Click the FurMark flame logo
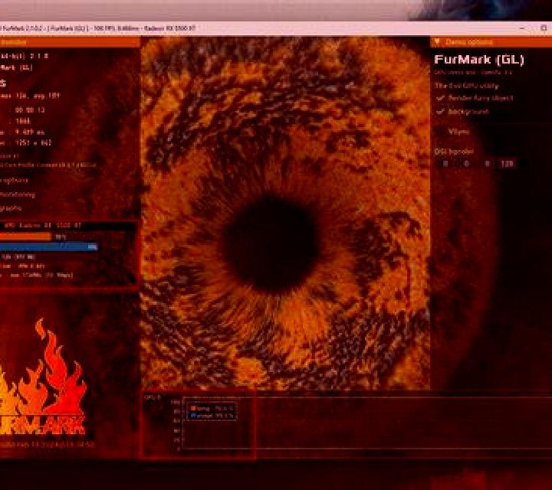This screenshot has width=552, height=490. point(43,378)
